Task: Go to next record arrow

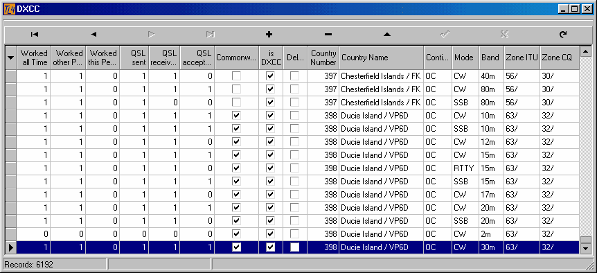Action: [x=152, y=35]
